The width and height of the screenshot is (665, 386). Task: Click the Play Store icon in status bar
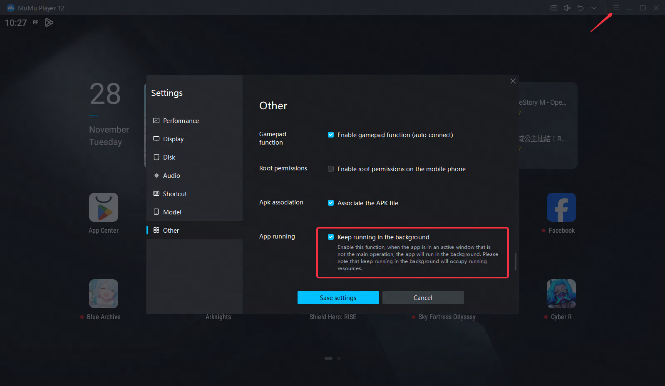click(49, 23)
